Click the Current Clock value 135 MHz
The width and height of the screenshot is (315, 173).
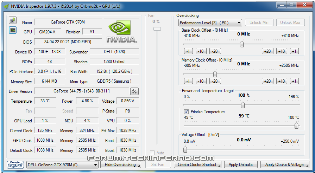point(45,130)
